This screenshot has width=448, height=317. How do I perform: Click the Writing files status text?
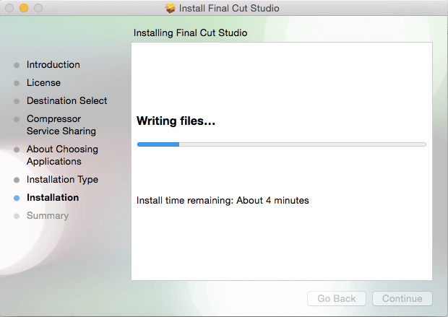point(176,121)
